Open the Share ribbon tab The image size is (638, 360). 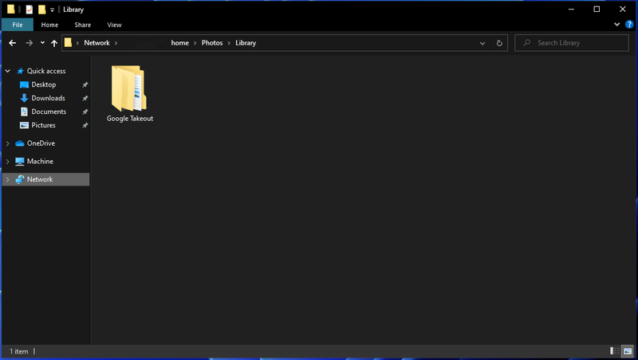click(83, 25)
